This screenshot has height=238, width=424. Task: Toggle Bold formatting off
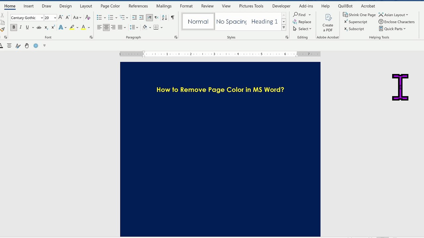pyautogui.click(x=14, y=27)
